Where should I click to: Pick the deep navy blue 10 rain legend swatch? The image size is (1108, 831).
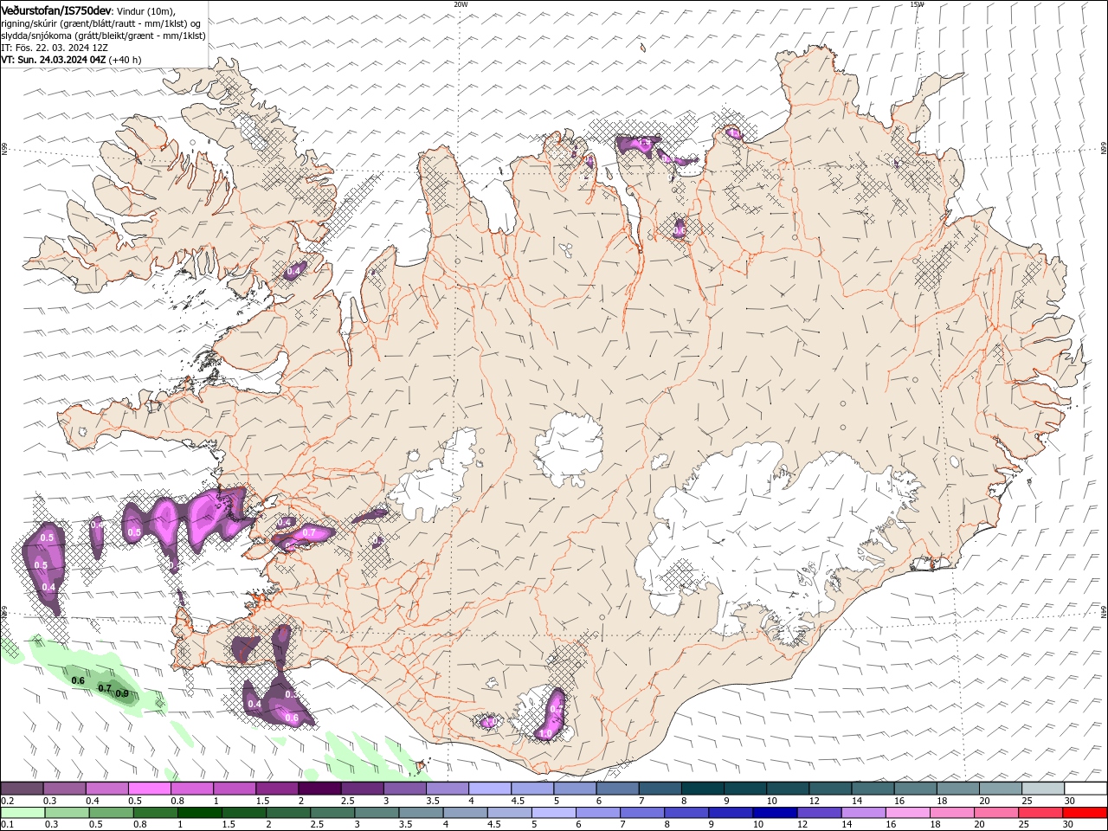[776, 813]
